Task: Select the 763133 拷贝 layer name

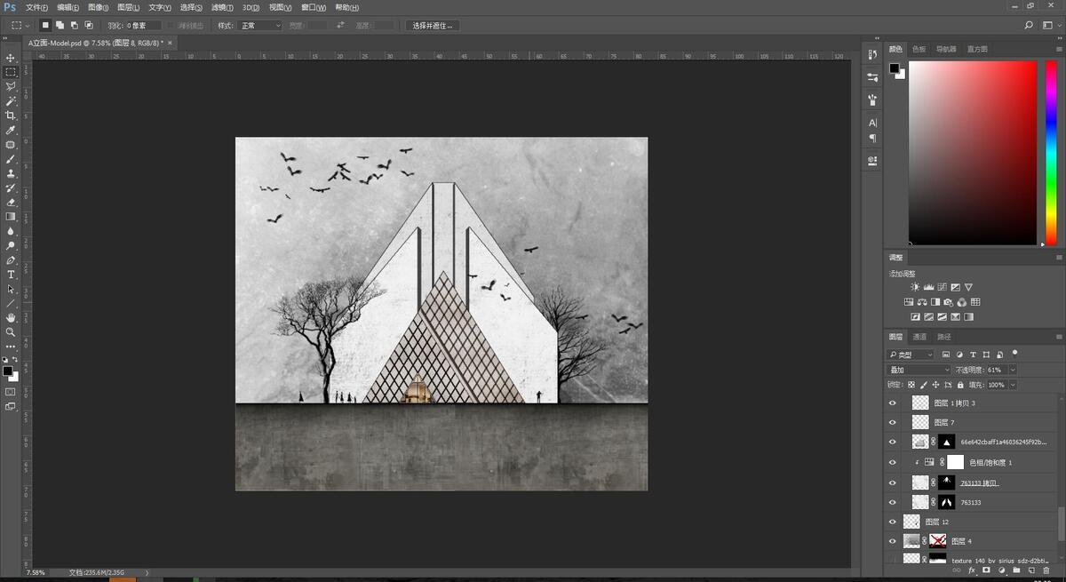Action: coord(979,482)
